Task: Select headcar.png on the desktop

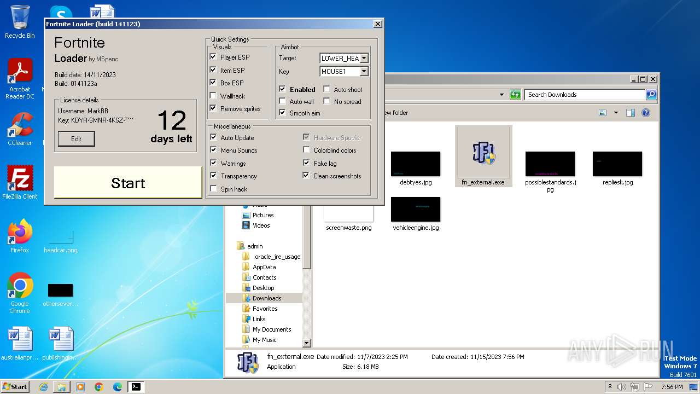Action: click(60, 241)
